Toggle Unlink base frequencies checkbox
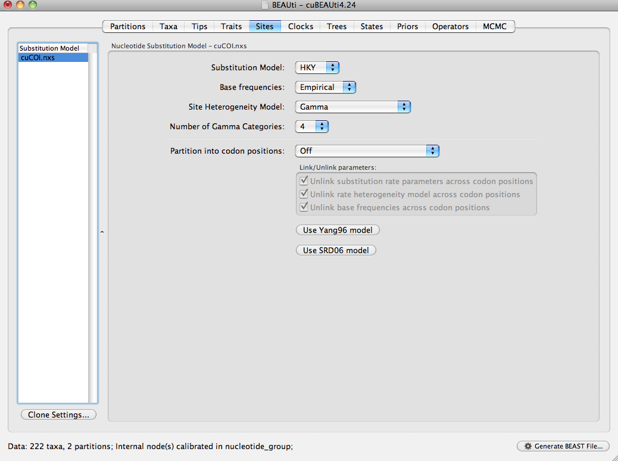This screenshot has width=618, height=461. pos(304,207)
